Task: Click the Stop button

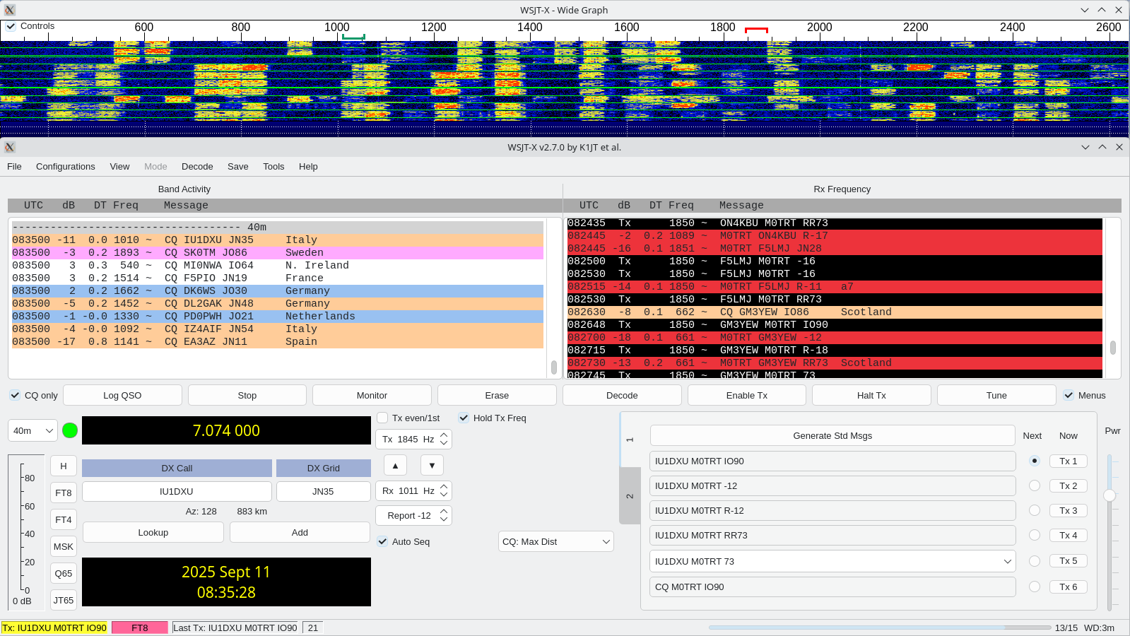Action: 247,395
